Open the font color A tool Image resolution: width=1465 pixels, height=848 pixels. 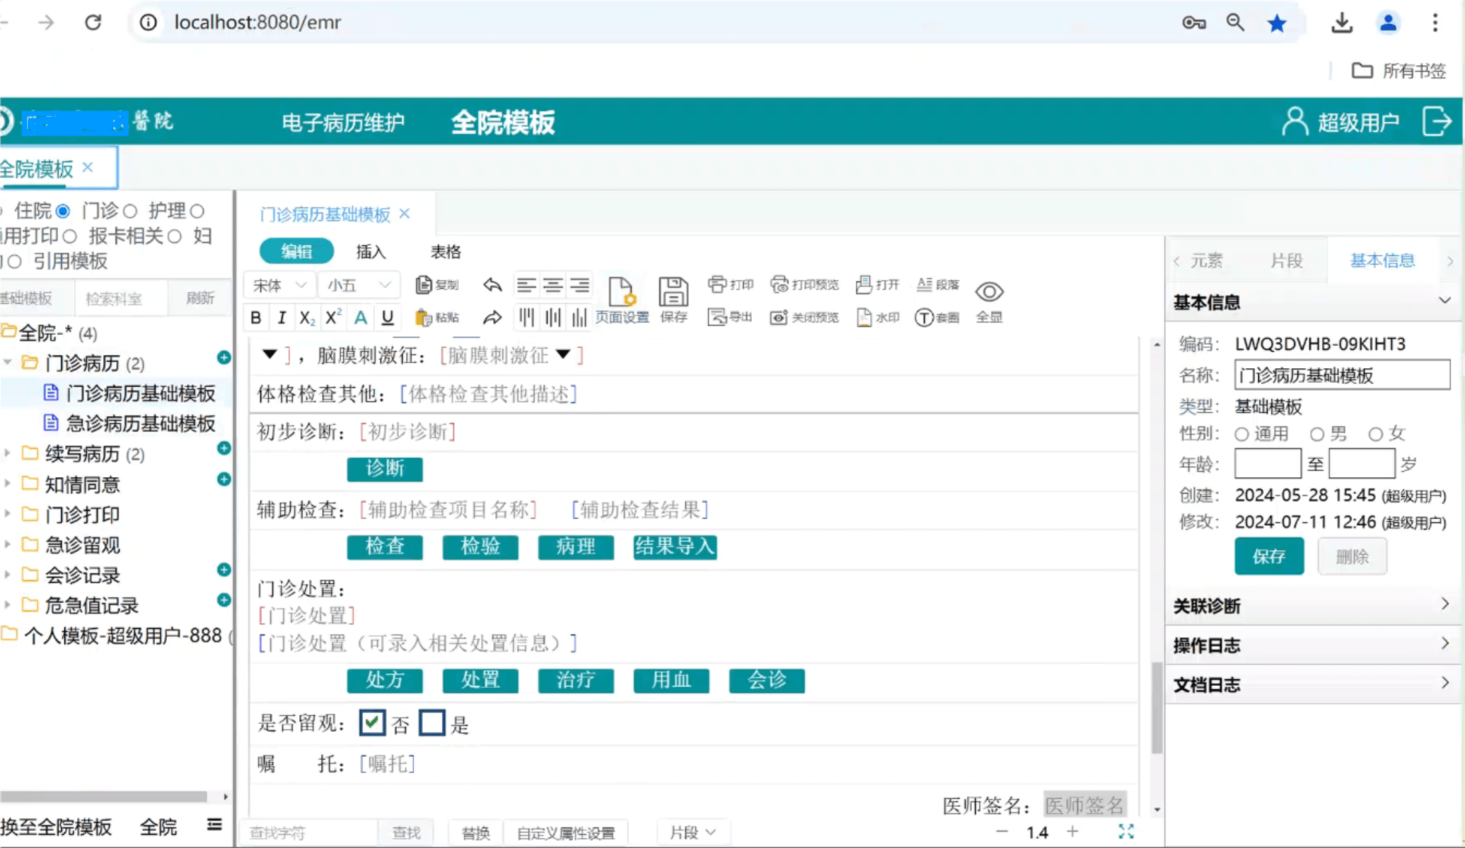[360, 318]
